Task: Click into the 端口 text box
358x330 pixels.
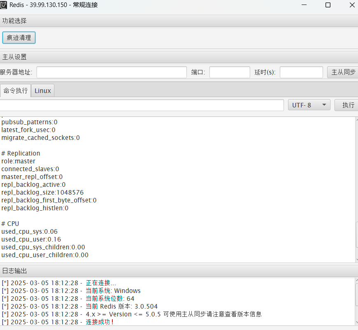Action: click(x=229, y=72)
